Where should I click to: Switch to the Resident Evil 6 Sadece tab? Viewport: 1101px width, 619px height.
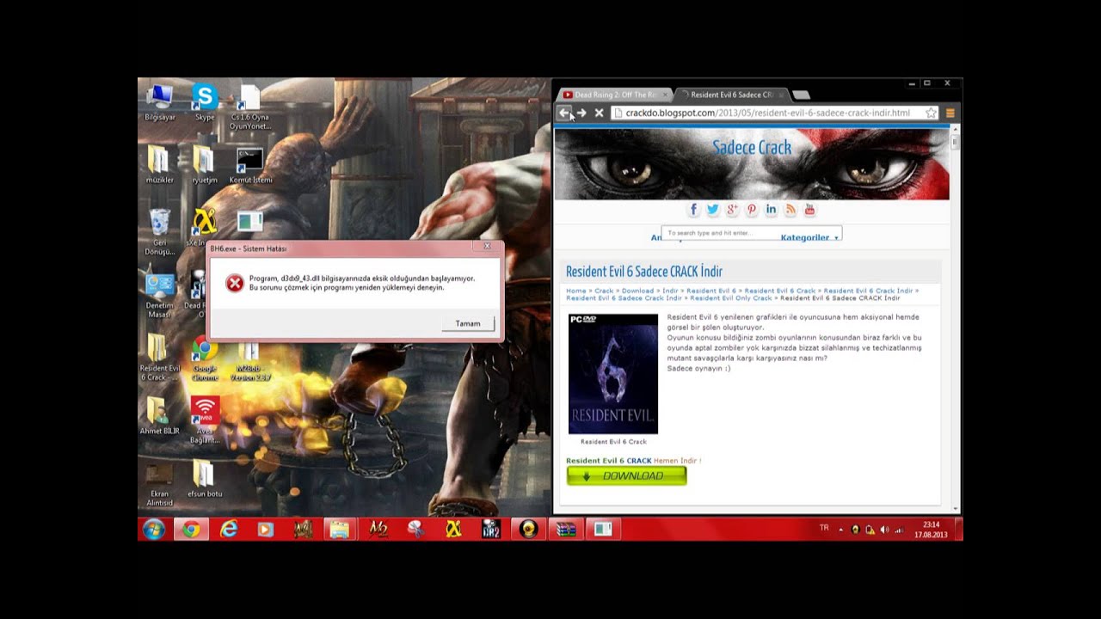coord(731,95)
